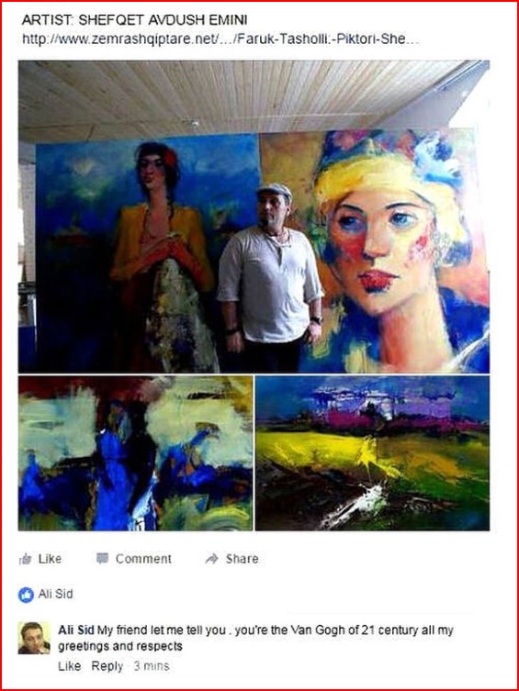519x691 pixels.
Task: Click the blue like reaction badge
Action: pyautogui.click(x=26, y=595)
